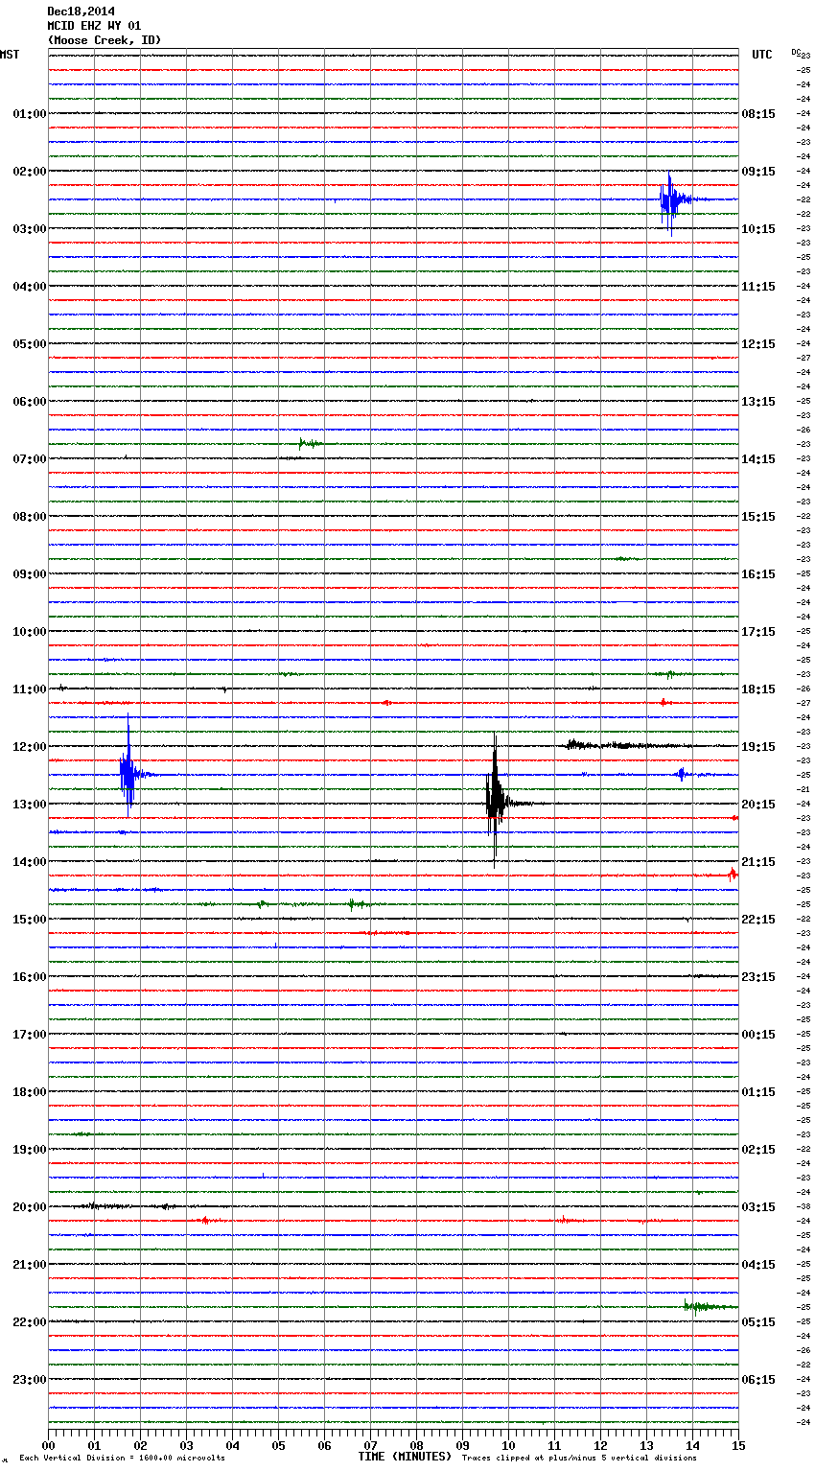Select the 14:15 UTC time label
The width and height of the screenshot is (815, 1471).
(758, 459)
